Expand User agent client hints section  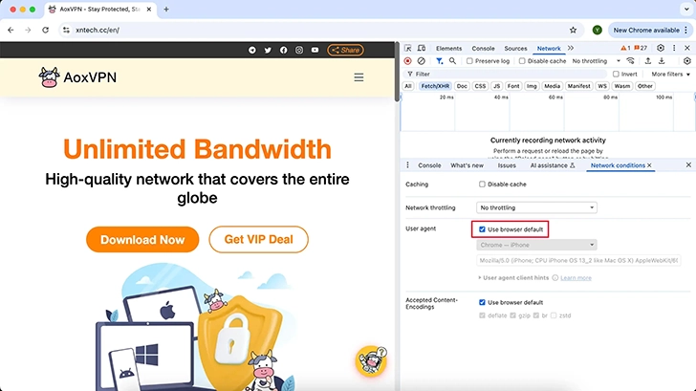(x=513, y=278)
